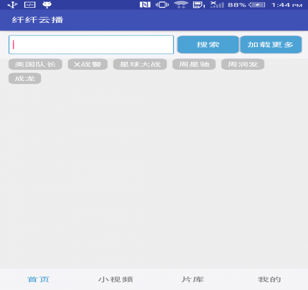The height and width of the screenshot is (290, 308).
Task: Select the X战警 suggestion tag
Action: (x=88, y=64)
